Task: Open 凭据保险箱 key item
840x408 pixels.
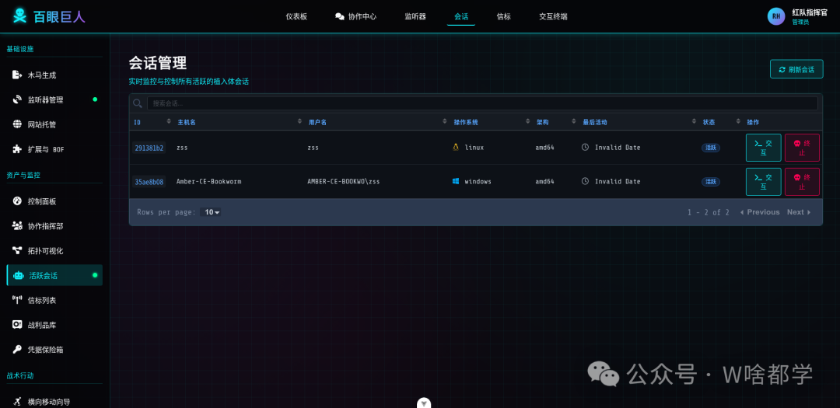Action: [54, 349]
